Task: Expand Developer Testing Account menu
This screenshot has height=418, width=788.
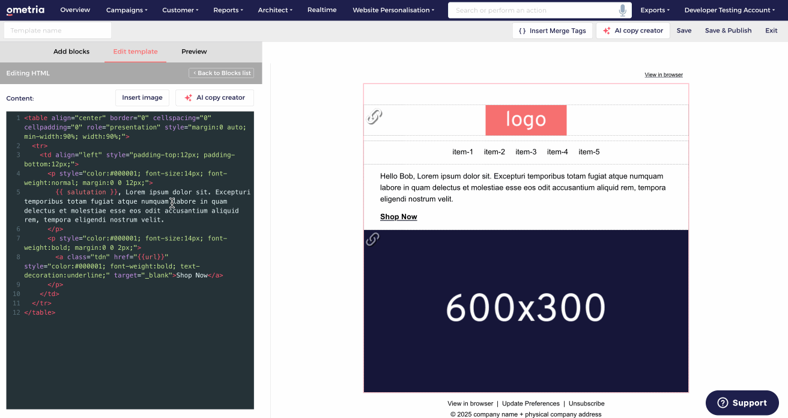Action: (729, 10)
